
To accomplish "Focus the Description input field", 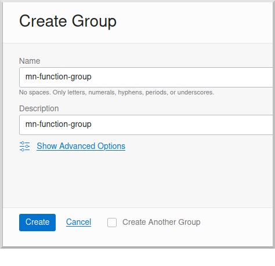I will click(x=146, y=125).
